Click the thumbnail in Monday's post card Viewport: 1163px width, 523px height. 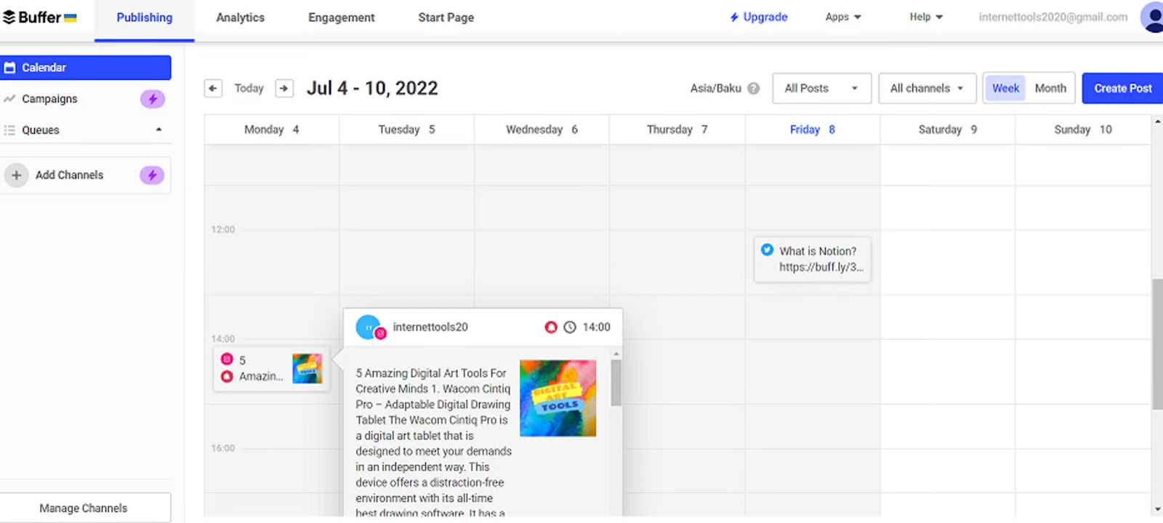pos(307,369)
